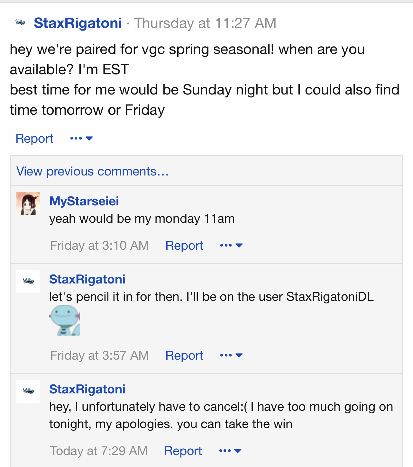Click the 'Thursday at 11:27 AM' post timestamp
This screenshot has width=413, height=467.
point(205,23)
